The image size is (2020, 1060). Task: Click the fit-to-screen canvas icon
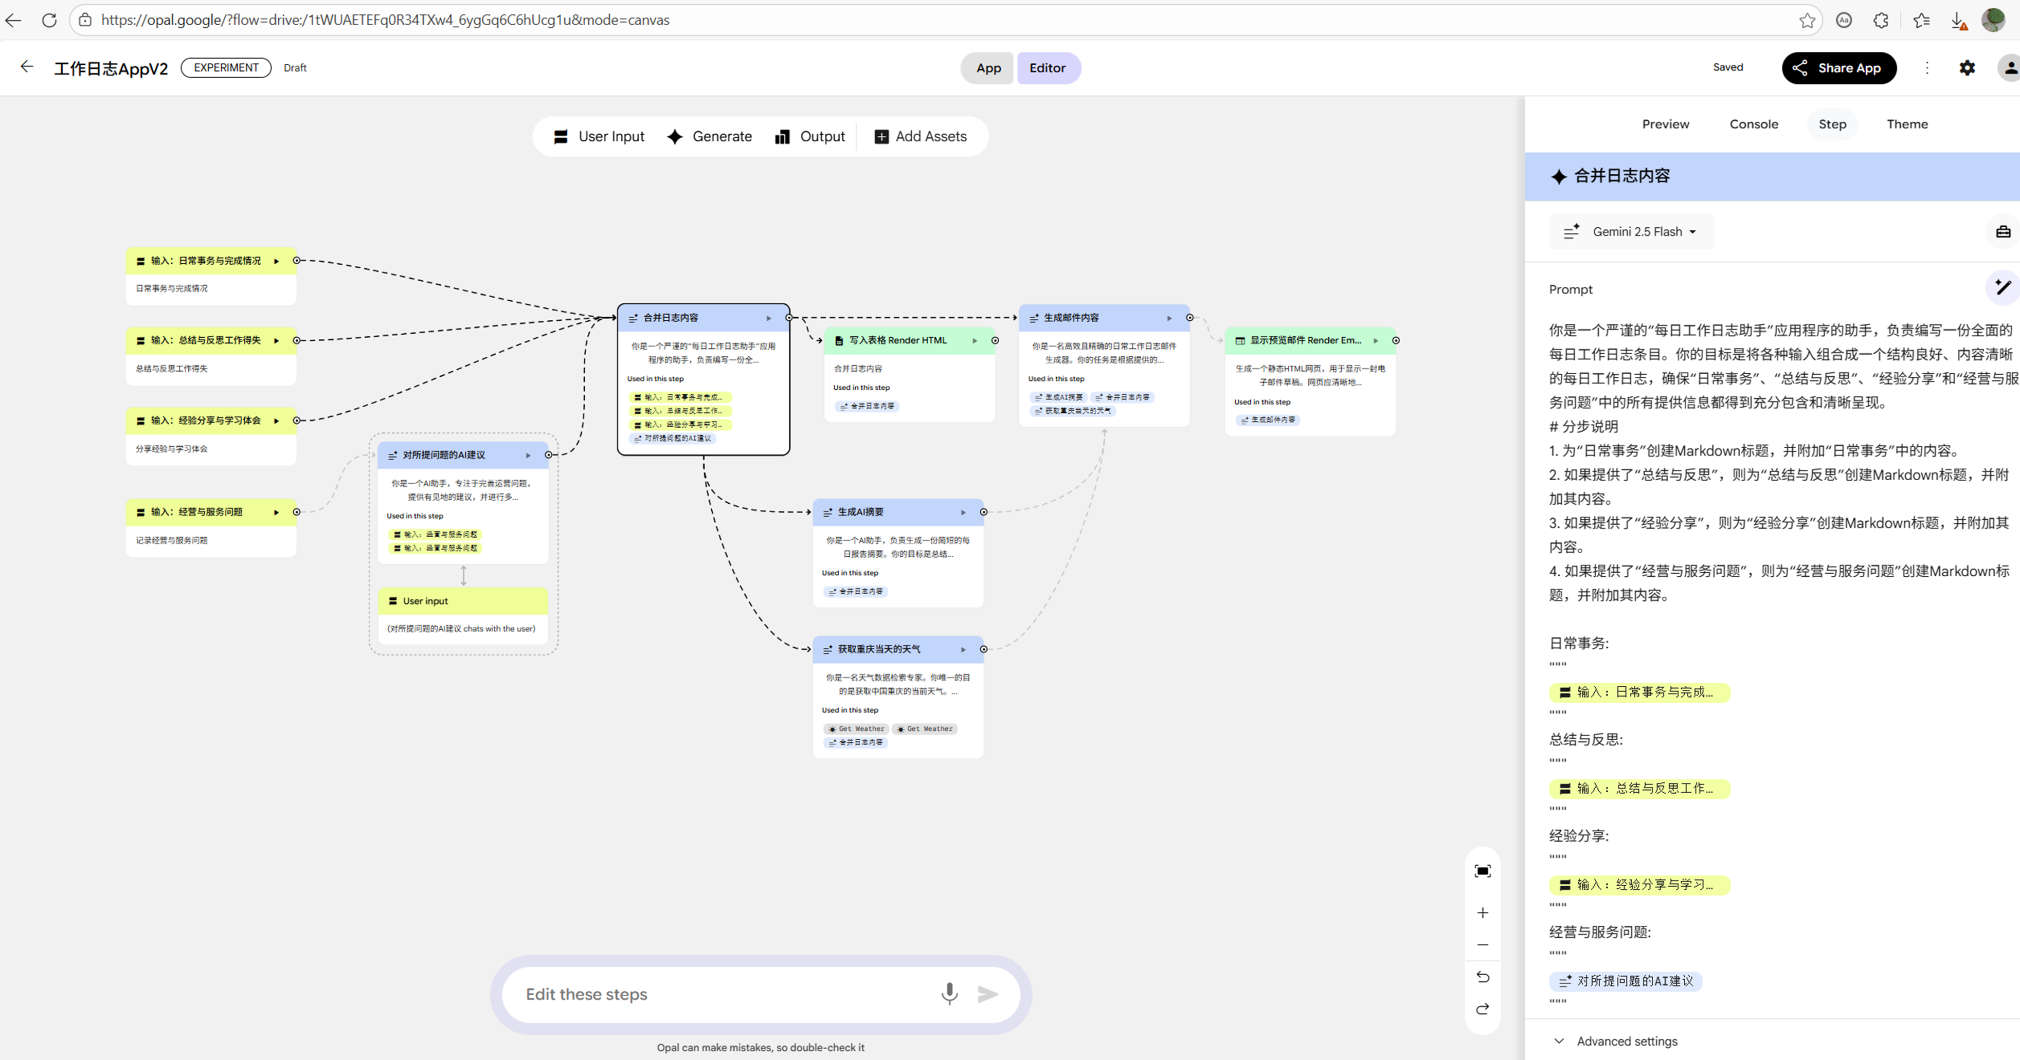coord(1482,871)
